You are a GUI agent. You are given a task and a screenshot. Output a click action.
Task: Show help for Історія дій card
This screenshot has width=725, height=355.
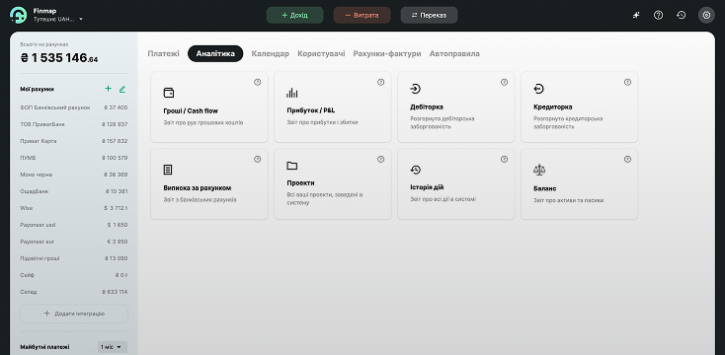point(504,160)
